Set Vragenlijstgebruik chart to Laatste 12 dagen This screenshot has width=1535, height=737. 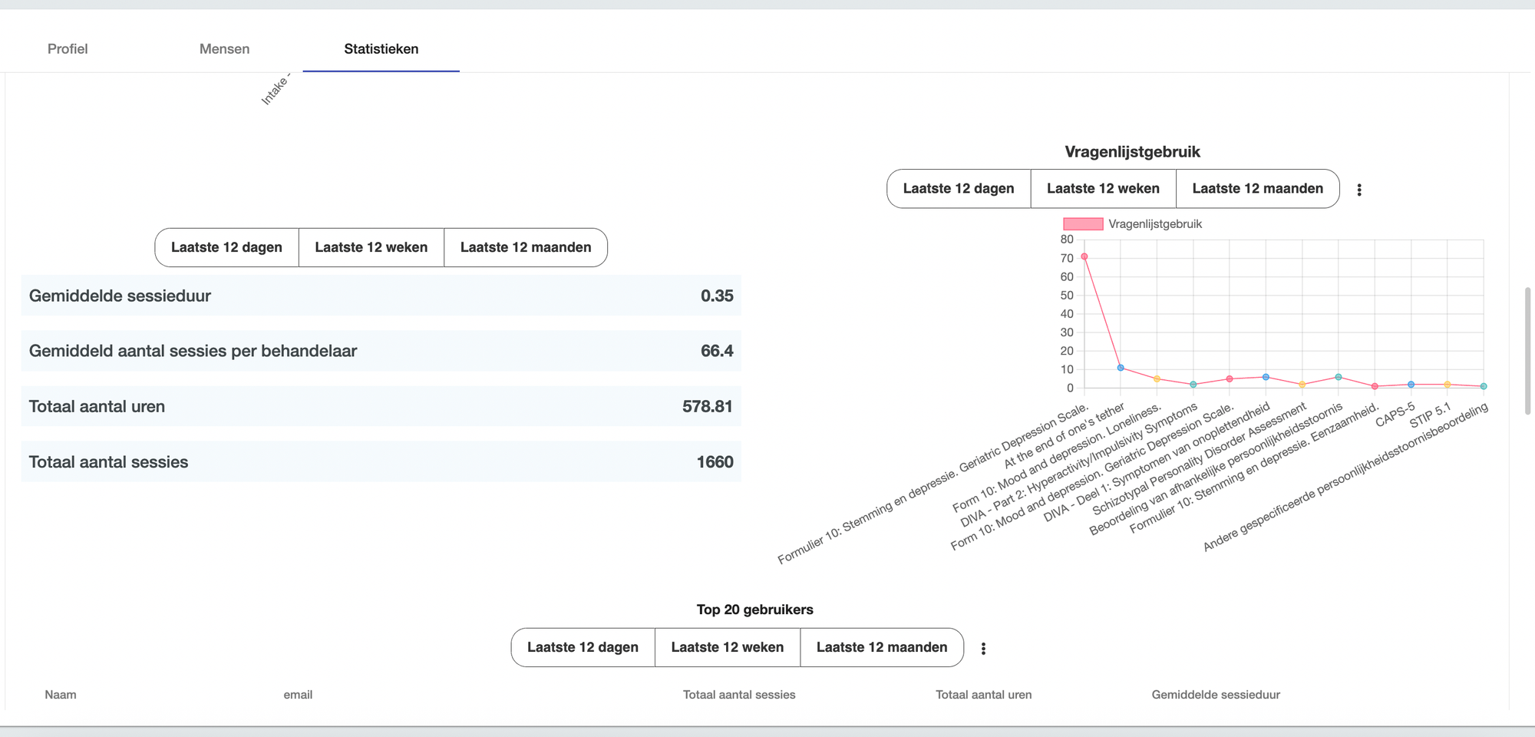click(958, 189)
